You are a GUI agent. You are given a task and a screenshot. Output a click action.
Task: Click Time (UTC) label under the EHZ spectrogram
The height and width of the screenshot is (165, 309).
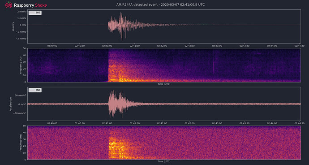tap(164, 84)
